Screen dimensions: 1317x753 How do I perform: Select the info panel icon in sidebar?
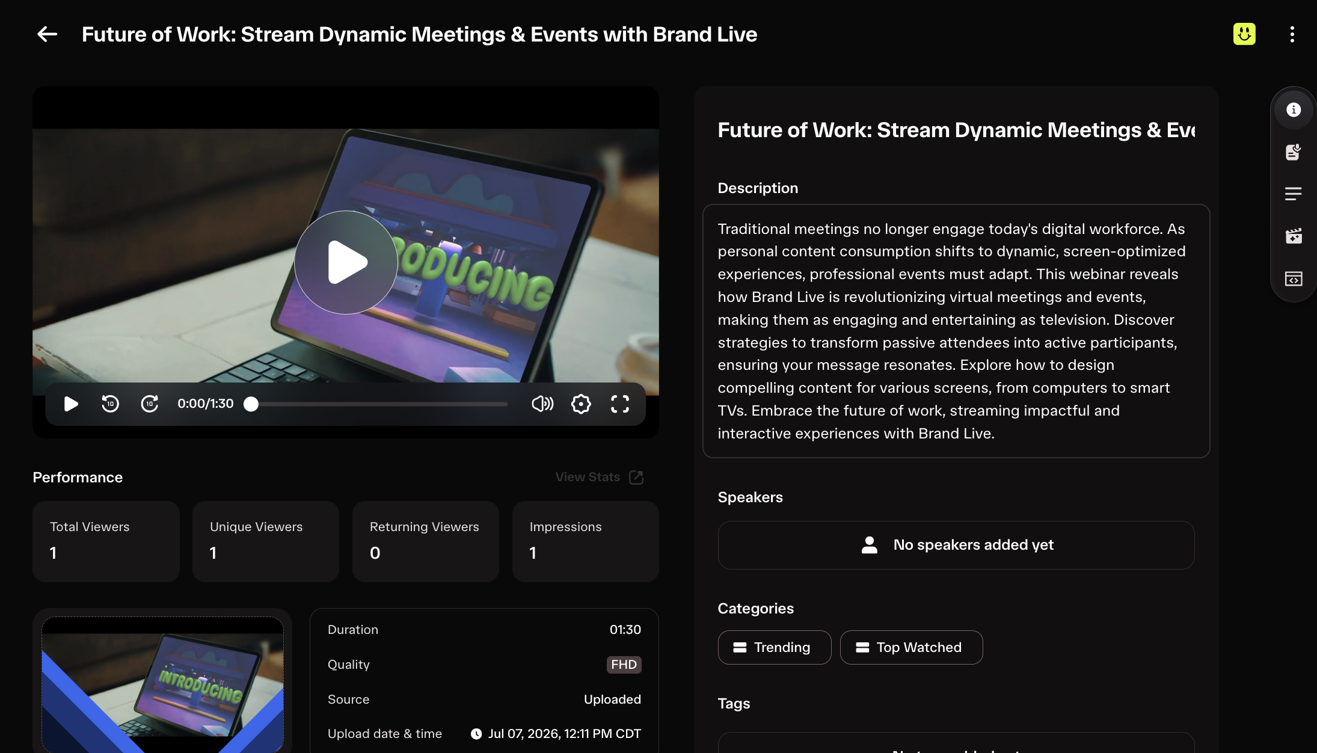[x=1294, y=109]
